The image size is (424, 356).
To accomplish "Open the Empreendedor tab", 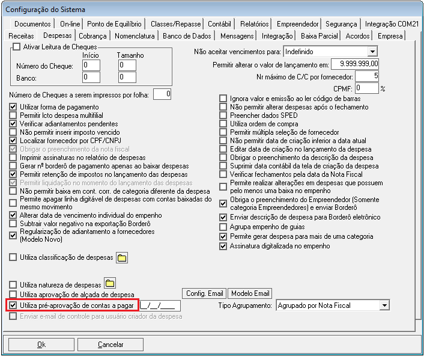I will tap(297, 24).
